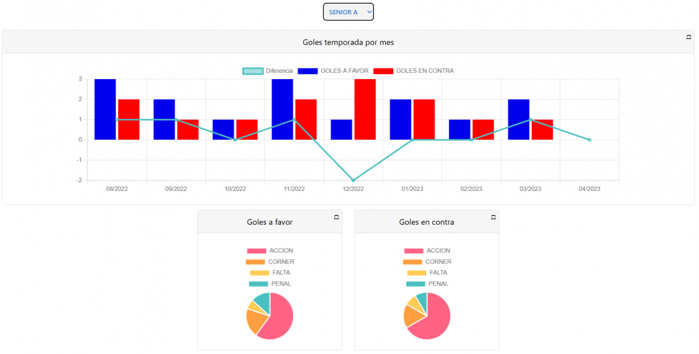Collapse the Goles en contra panel
The width and height of the screenshot is (699, 354).
pos(493,217)
